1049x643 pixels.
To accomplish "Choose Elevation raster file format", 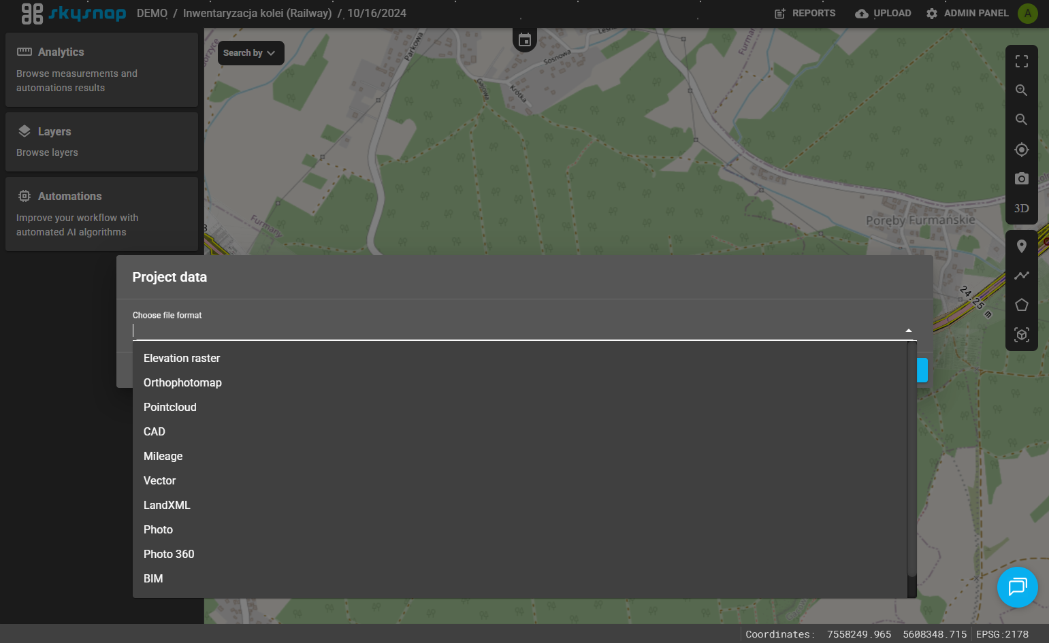I will [520, 358].
